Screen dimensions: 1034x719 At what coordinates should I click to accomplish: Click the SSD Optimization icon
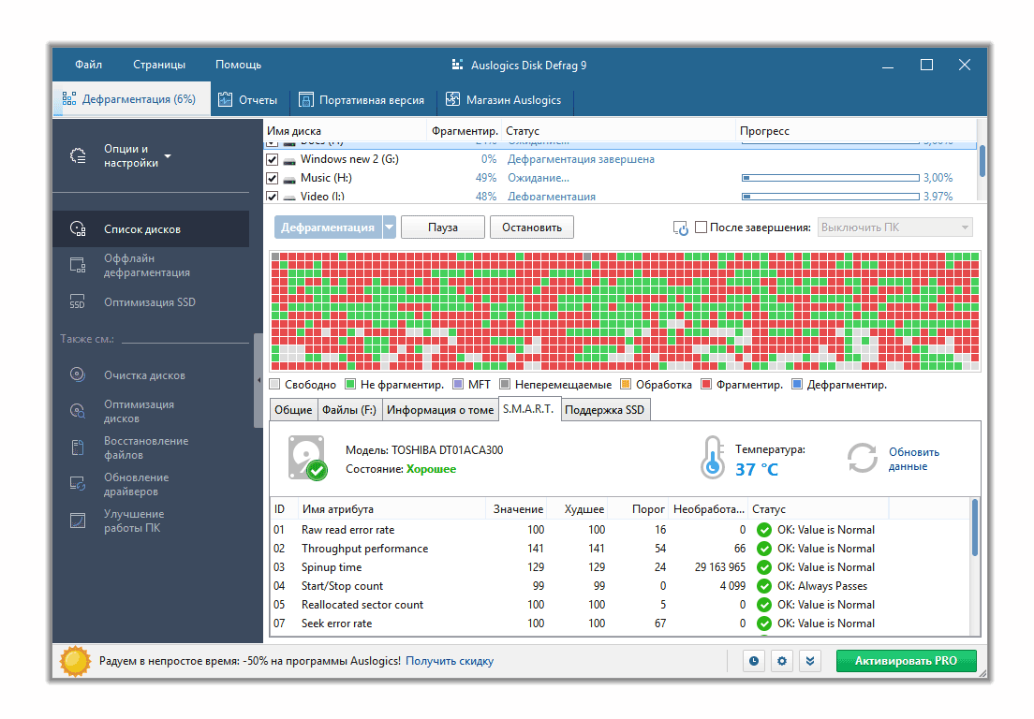79,302
